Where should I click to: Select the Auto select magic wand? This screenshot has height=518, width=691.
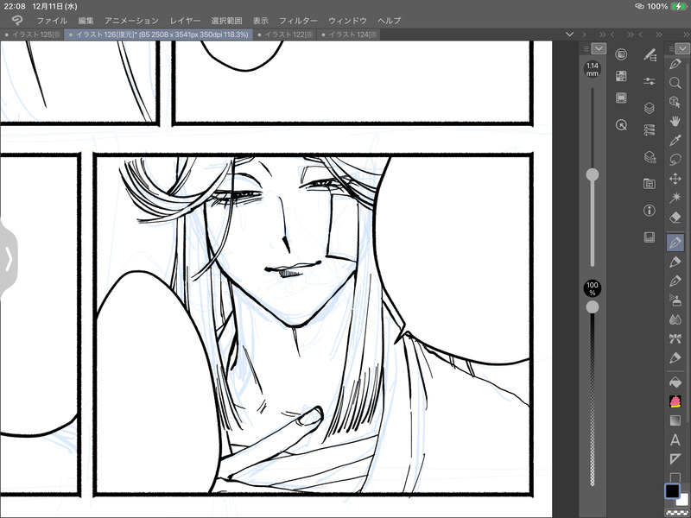point(675,198)
